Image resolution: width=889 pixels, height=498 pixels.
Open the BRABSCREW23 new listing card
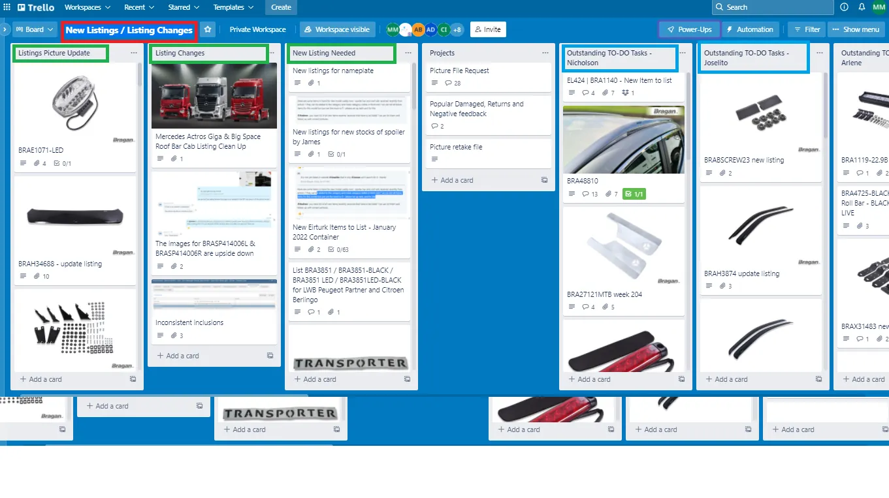click(761, 127)
